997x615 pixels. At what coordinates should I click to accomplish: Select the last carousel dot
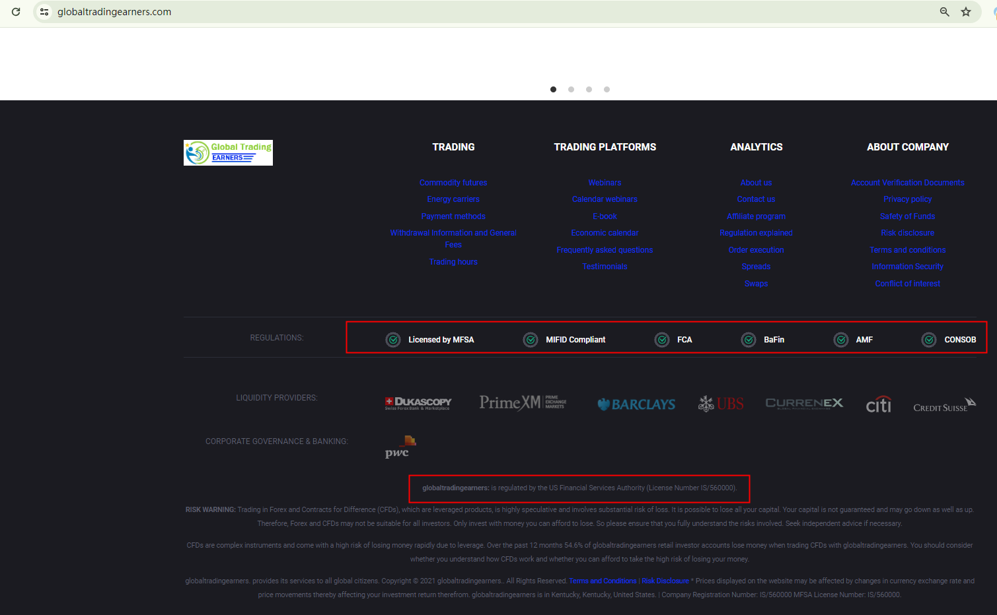tap(607, 89)
